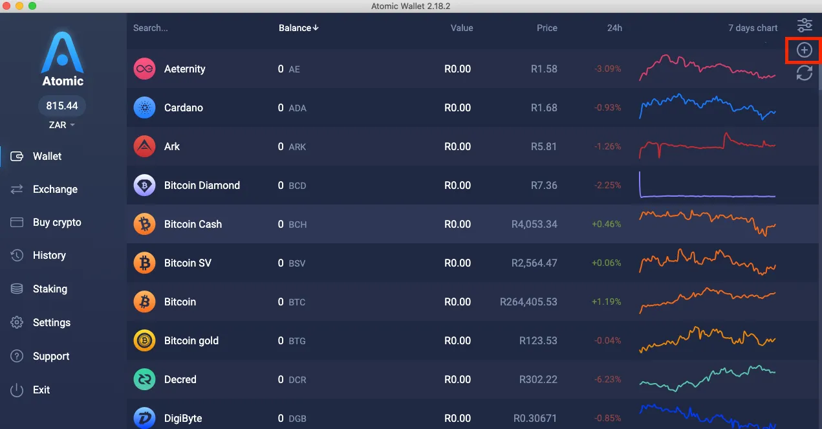
Task: Sort by the Balance column arrow
Action: (x=316, y=28)
